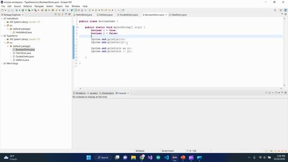Image resolution: width=288 pixels, height=162 pixels.
Task: Click the Java perspective icon at top right
Action: (x=285, y=10)
